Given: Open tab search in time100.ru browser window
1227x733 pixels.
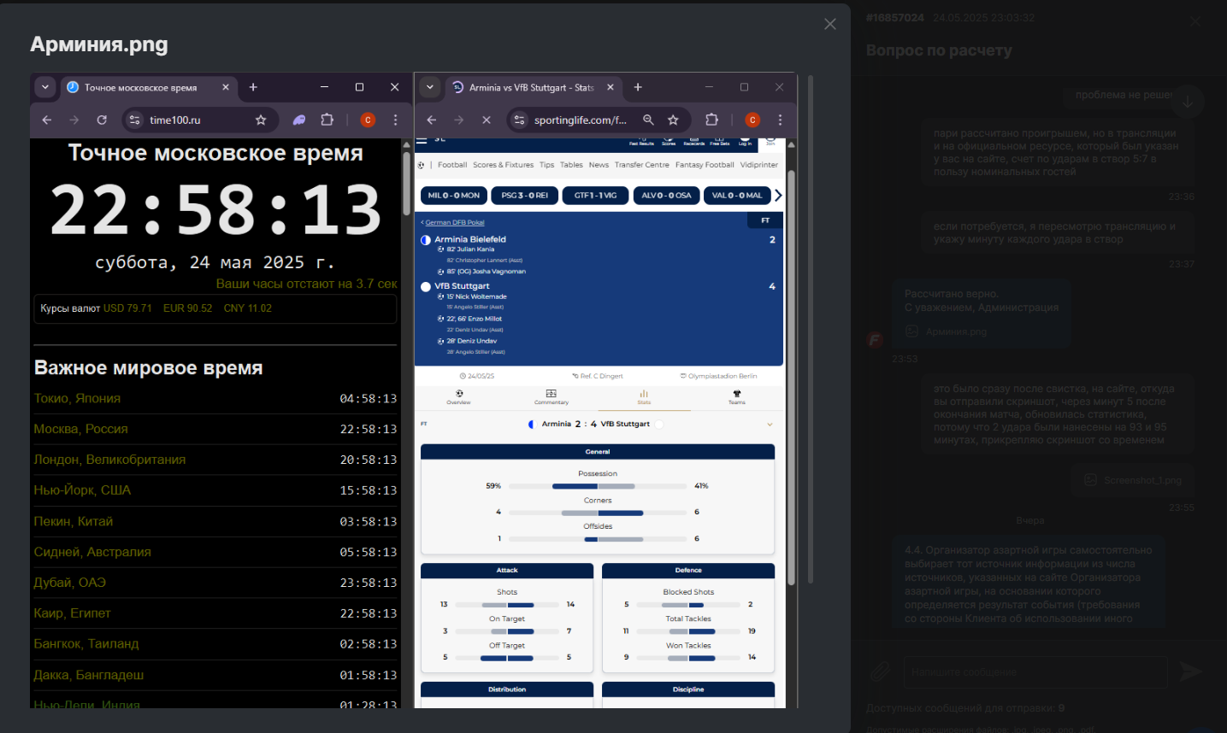Looking at the screenshot, I should coord(45,87).
